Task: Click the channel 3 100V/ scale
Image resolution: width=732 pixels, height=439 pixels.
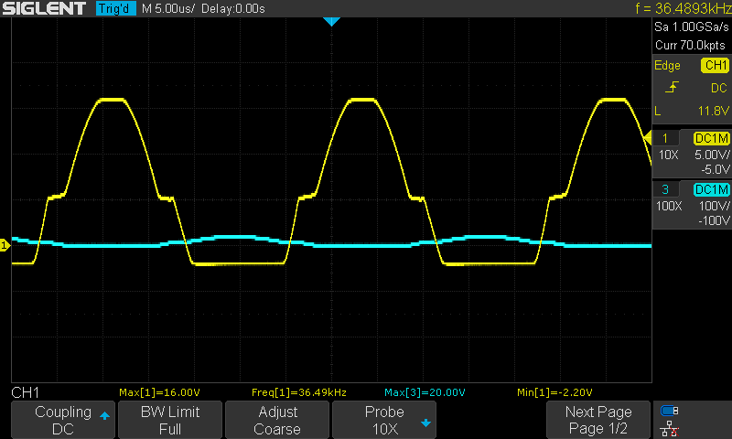Action: [x=714, y=206]
